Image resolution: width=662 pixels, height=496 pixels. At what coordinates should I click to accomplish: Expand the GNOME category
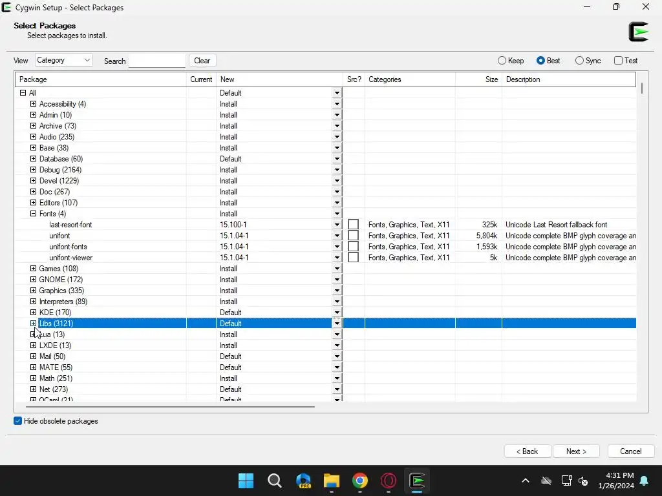coord(33,279)
